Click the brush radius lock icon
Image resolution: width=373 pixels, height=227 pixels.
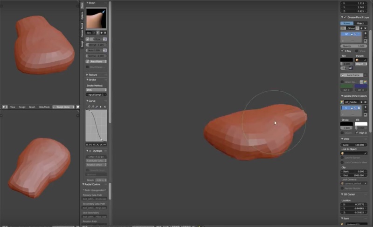tap(87, 39)
